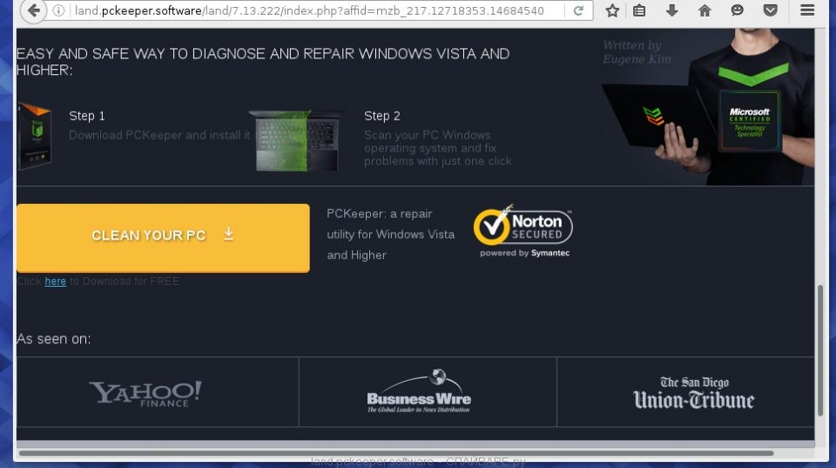Screen dimensions: 836x468
Task: Click the Norton Secured badge
Action: [522, 233]
